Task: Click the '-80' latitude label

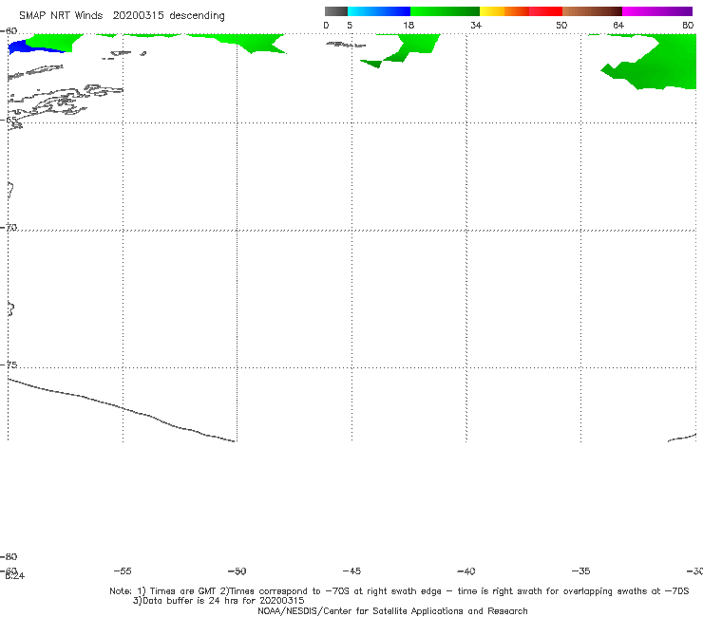Action: [9, 557]
